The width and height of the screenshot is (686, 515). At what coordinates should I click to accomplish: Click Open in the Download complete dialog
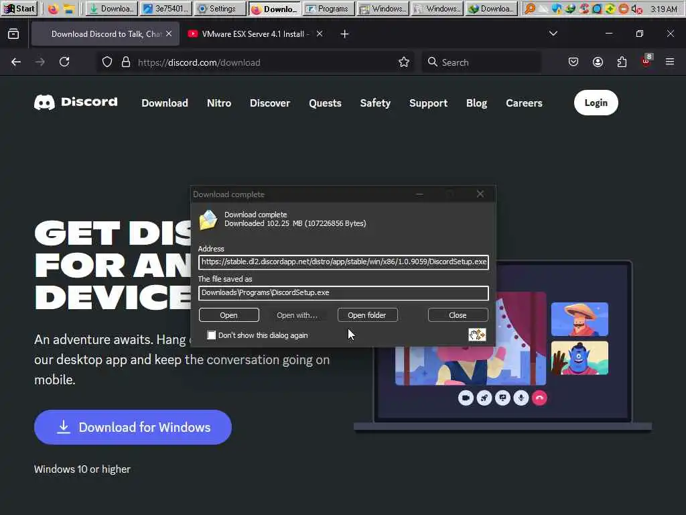click(x=228, y=315)
